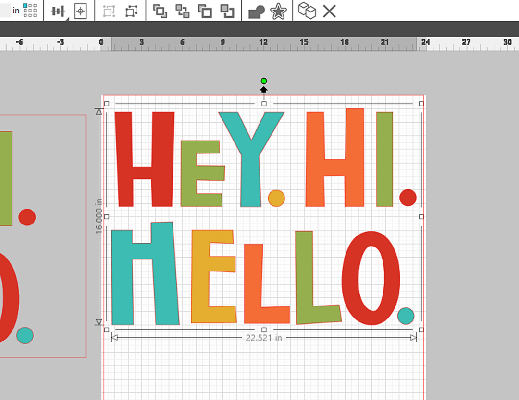Click the 12 mark on the horizontal ruler
The height and width of the screenshot is (400, 519).
point(263,42)
